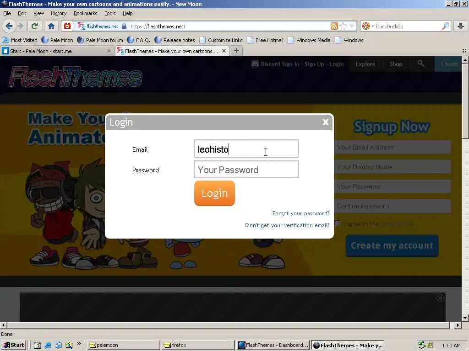Image resolution: width=469 pixels, height=351 pixels.
Task: Open the Customize Links bookmark
Action: click(x=221, y=40)
